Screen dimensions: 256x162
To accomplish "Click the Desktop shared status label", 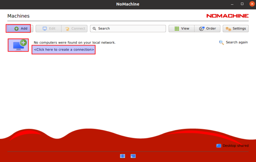I will point(236,146).
